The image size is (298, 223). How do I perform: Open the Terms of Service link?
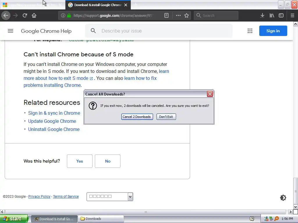[66, 197]
